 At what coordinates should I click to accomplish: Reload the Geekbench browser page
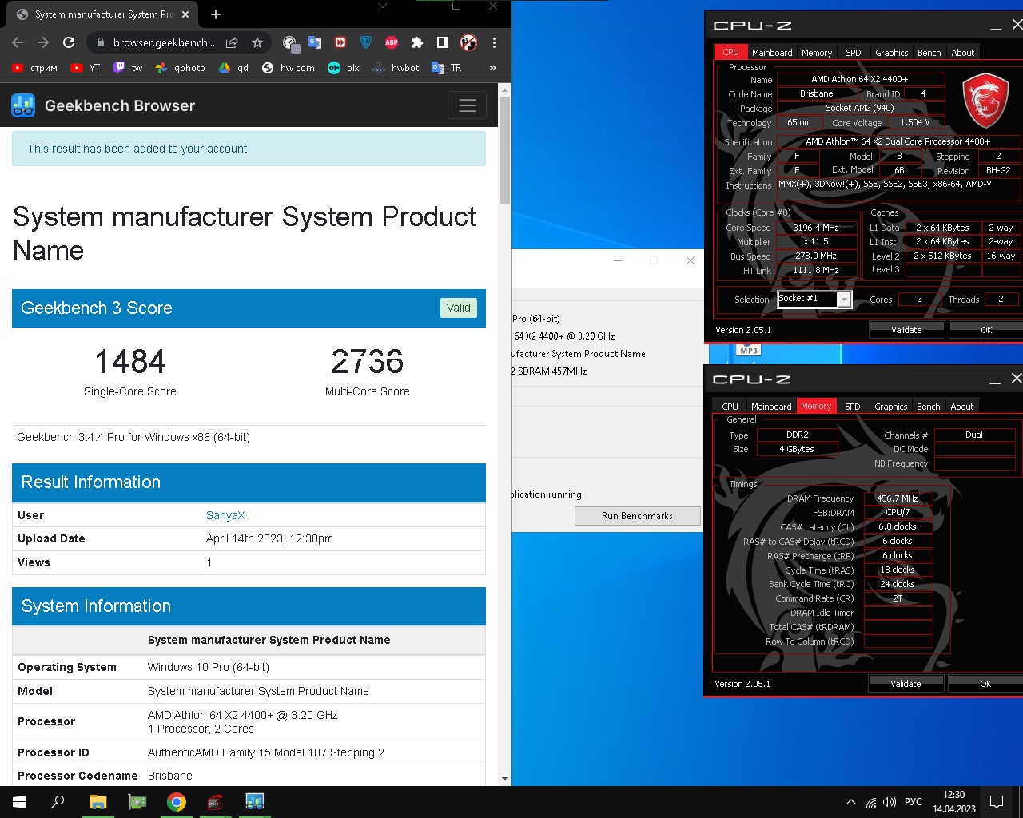[69, 42]
